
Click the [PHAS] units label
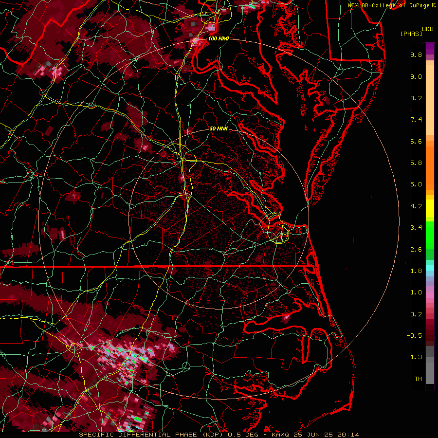tap(411, 34)
